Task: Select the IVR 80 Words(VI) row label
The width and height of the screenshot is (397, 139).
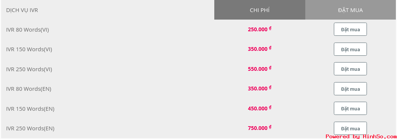Action: [27, 30]
